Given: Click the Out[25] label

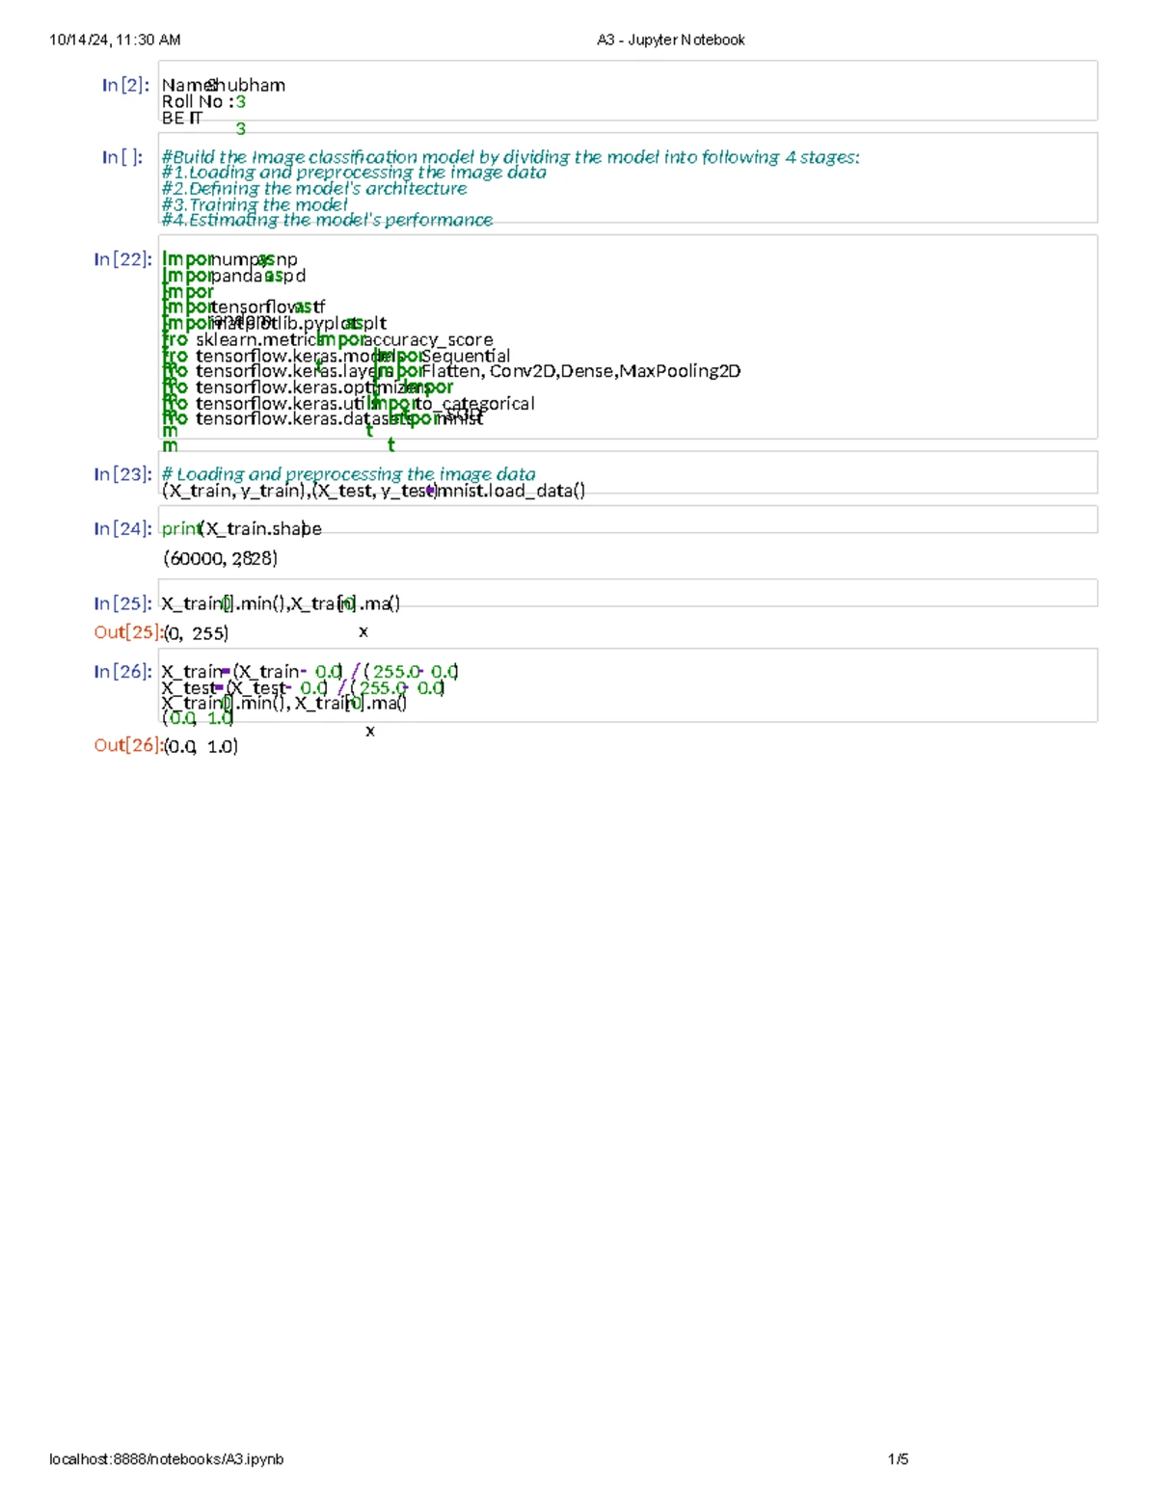Looking at the screenshot, I should pyautogui.click(x=127, y=632).
